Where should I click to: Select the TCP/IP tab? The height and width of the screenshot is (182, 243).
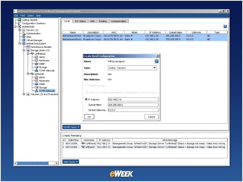(x=67, y=21)
